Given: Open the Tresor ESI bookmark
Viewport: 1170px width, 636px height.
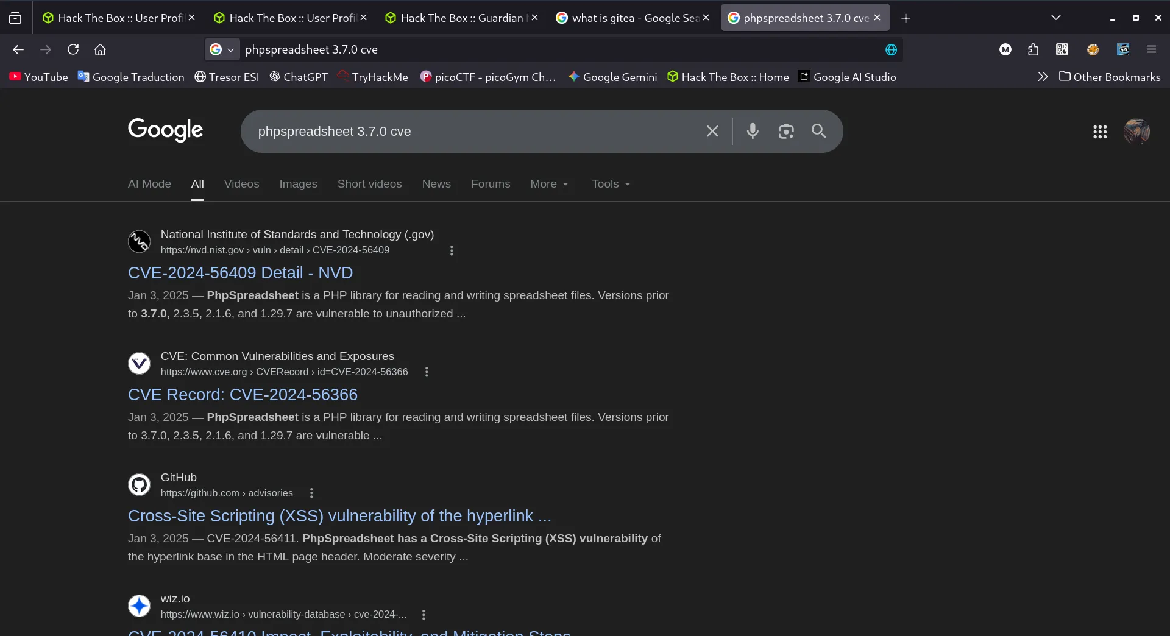Looking at the screenshot, I should coord(227,77).
